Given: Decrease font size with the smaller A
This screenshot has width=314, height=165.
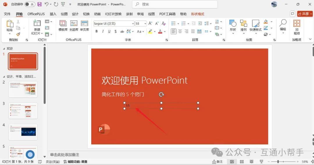Looking at the screenshot, I should (x=157, y=24).
